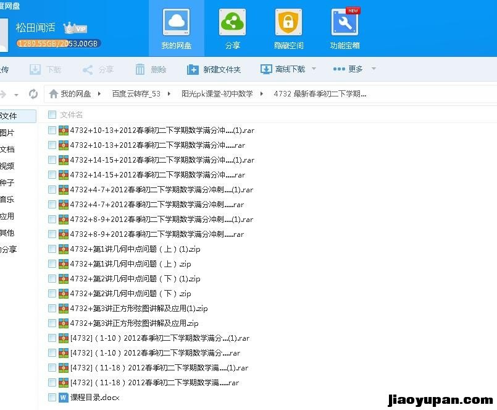Image resolution: width=497 pixels, height=410 pixels.
Task: Click the 分享 share toolbar button
Action: pos(98,69)
